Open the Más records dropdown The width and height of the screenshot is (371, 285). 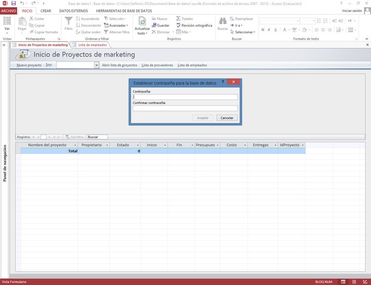[x=183, y=32]
